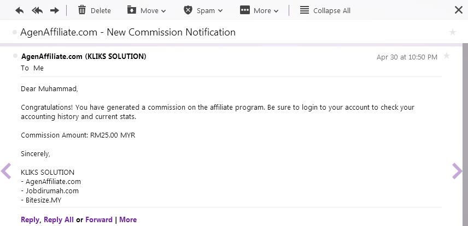Click the Move folder icon
The width and height of the screenshot is (468, 226).
(132, 10)
